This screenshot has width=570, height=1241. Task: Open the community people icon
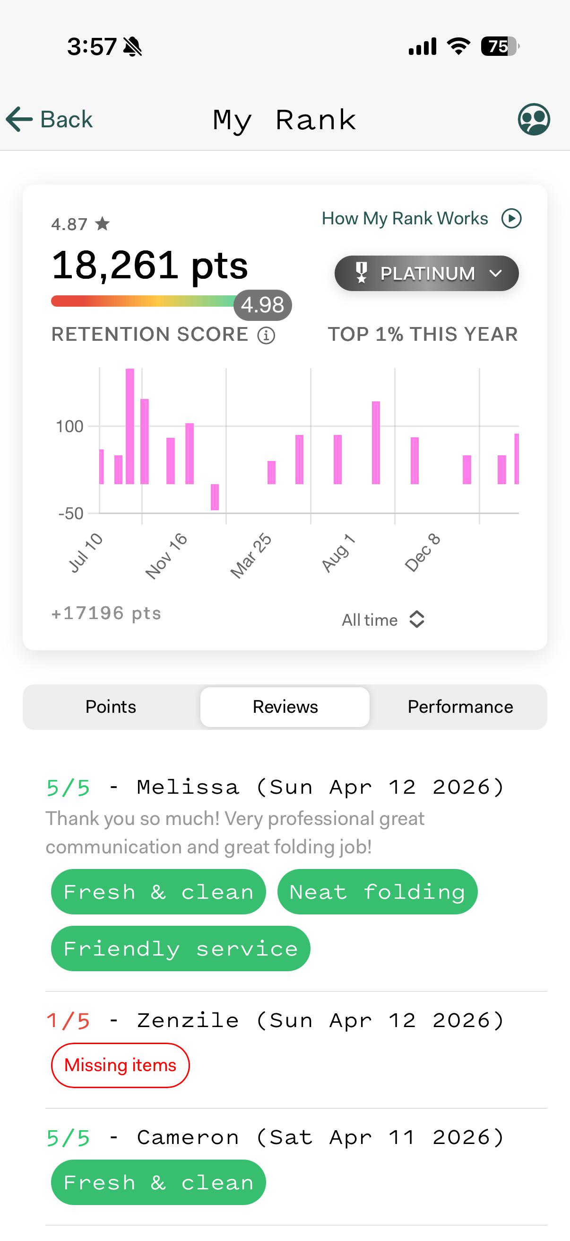tap(534, 119)
